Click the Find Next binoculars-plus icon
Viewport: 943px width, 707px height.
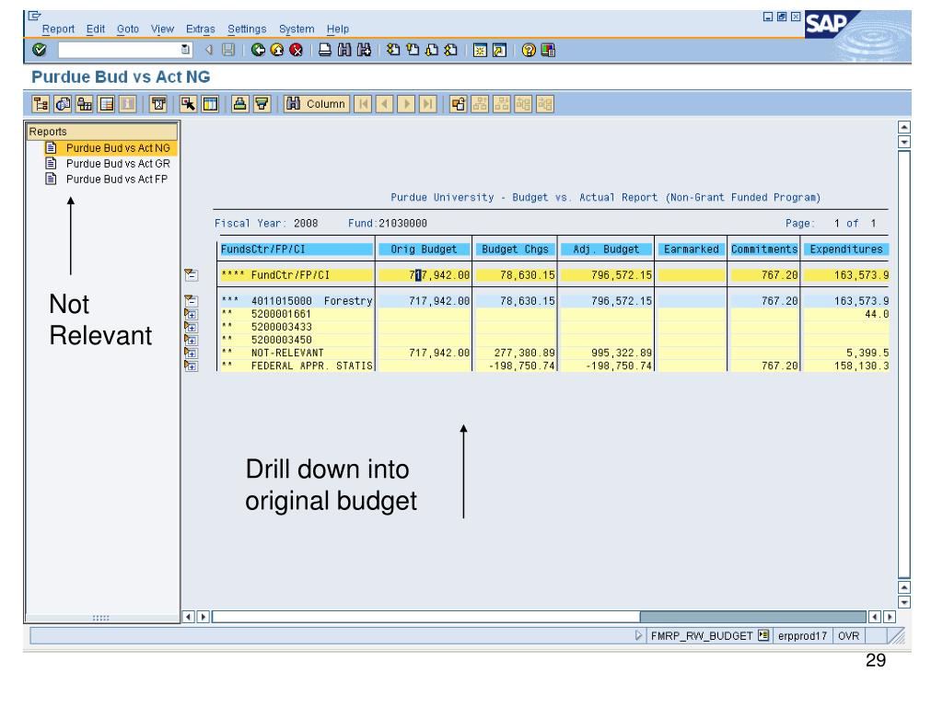[x=364, y=50]
